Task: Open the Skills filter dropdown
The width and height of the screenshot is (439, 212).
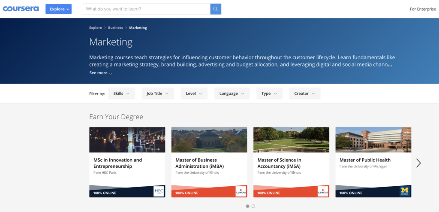Action: coord(121,94)
